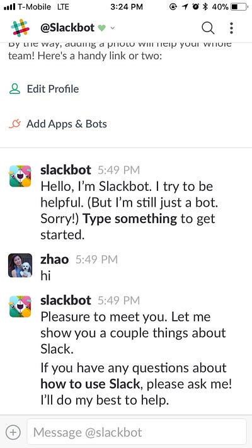Open the Edit Profile link
Viewport: 252px width, 448px height.
click(x=53, y=89)
